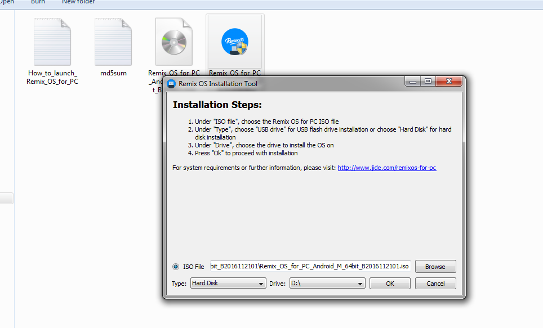Click step 4 text about pressing Ok
This screenshot has width=543, height=328.
click(246, 153)
